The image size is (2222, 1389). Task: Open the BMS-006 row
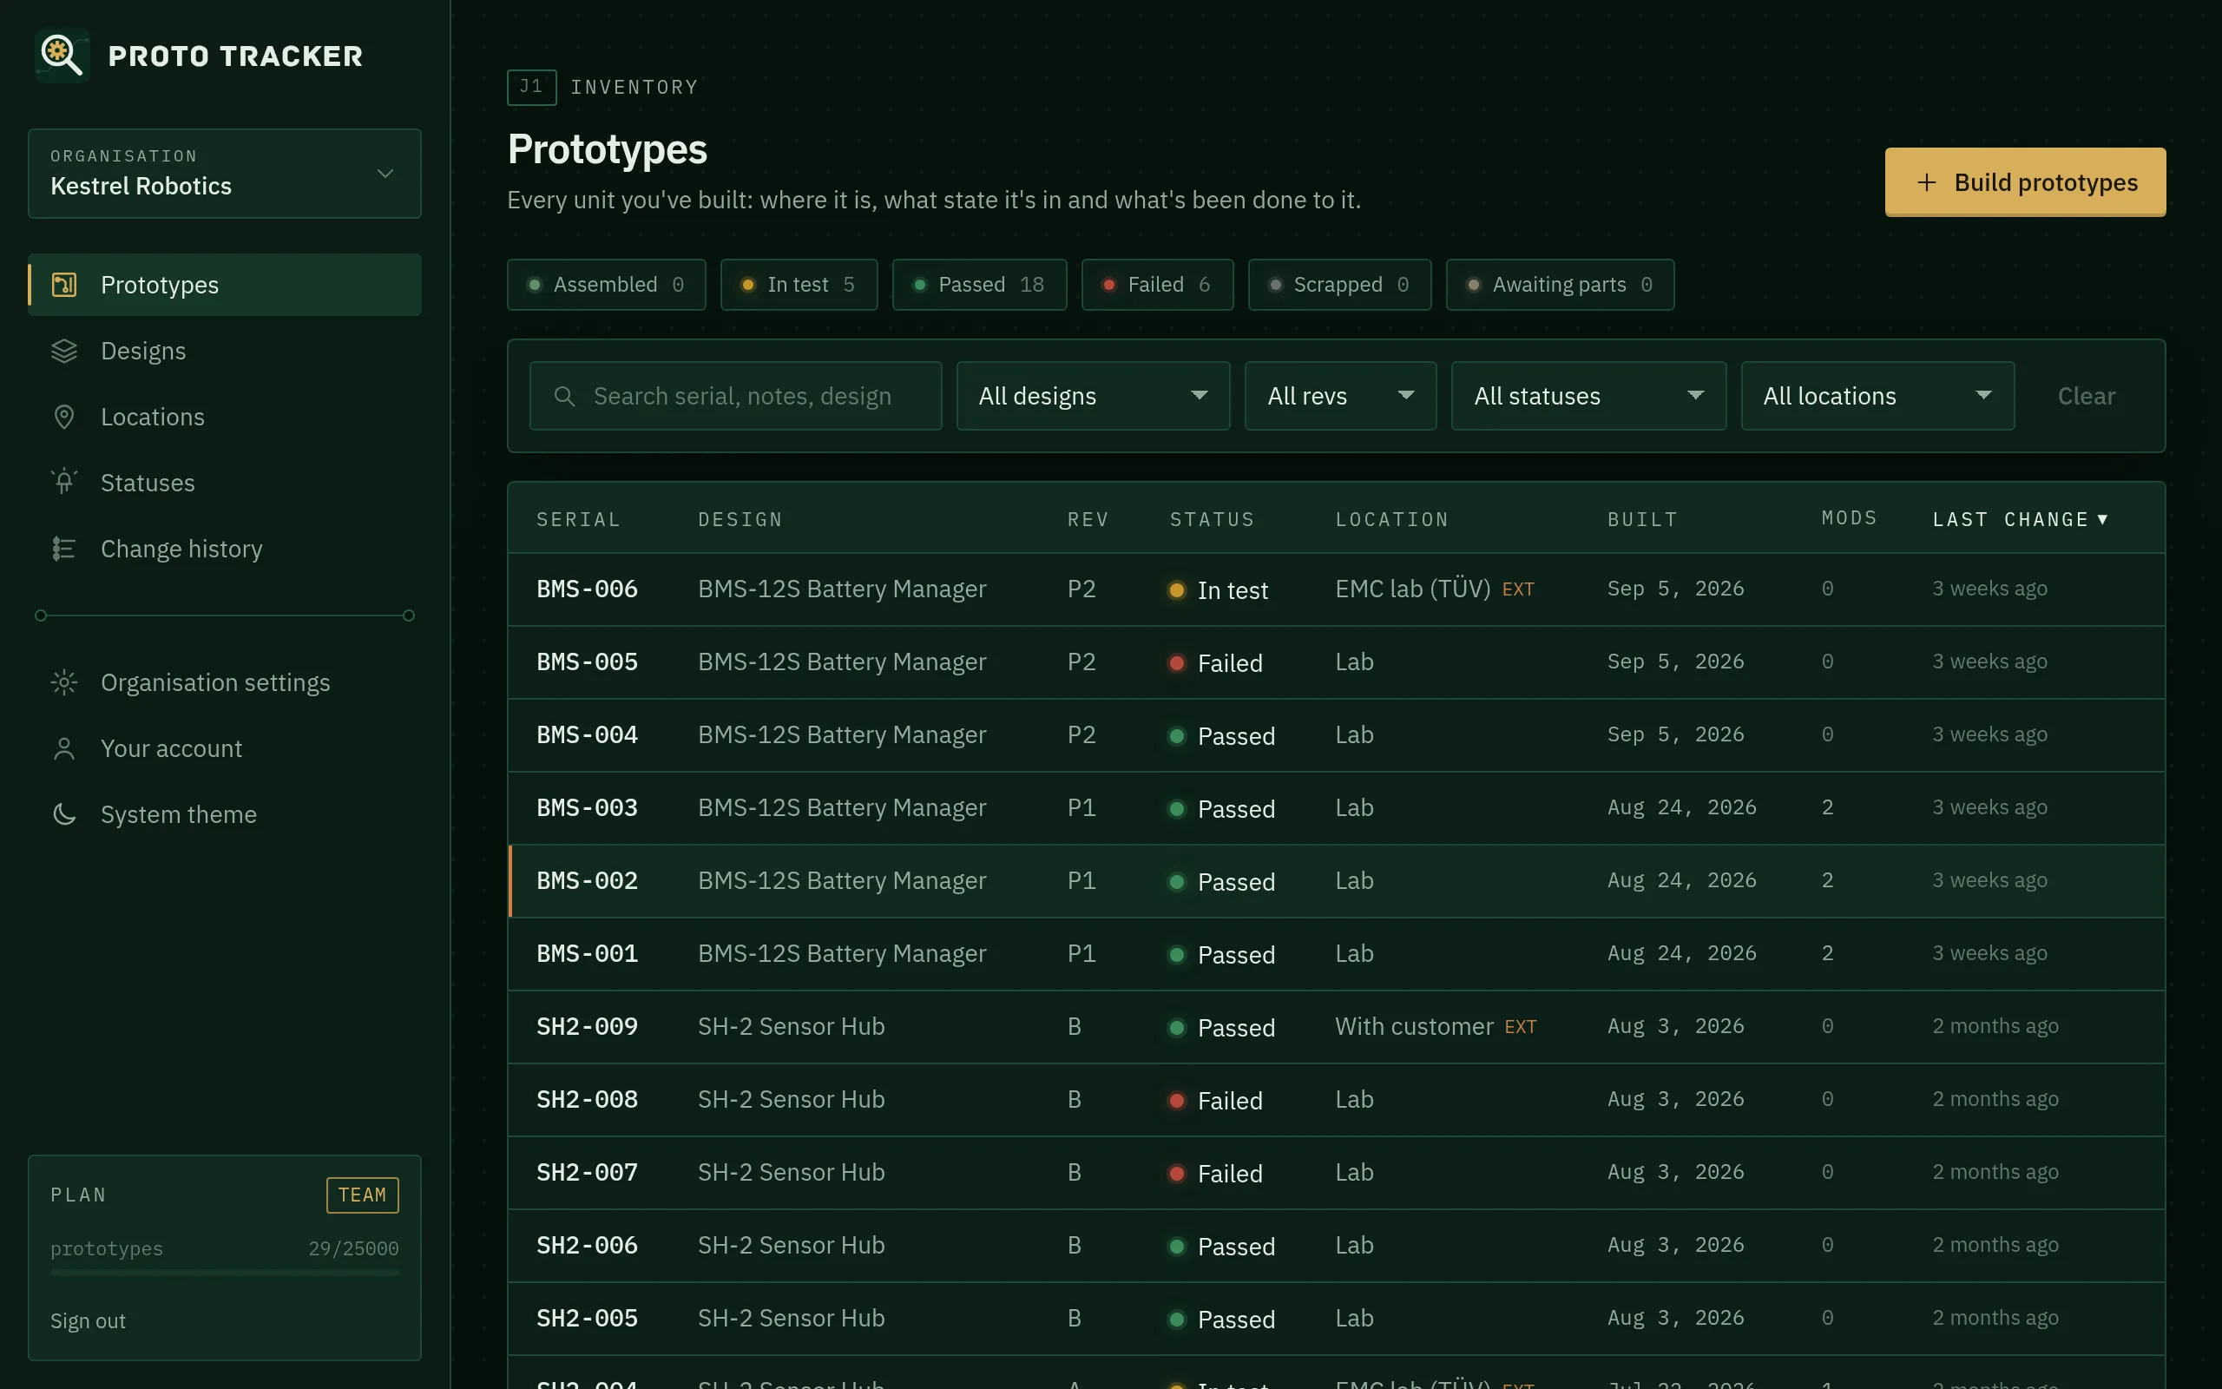1336,589
